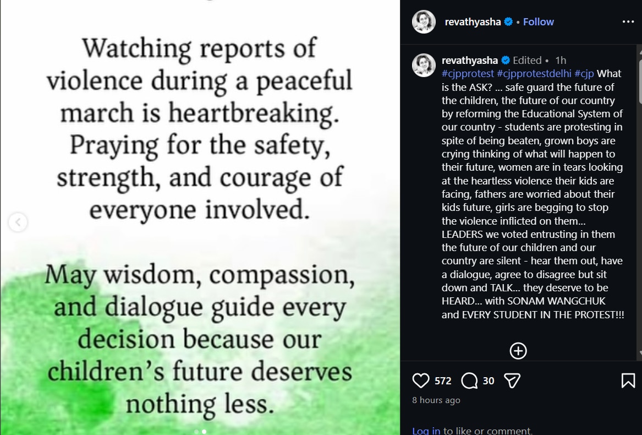Click the revathyasha username in the caption
The image size is (642, 435).
(x=470, y=60)
